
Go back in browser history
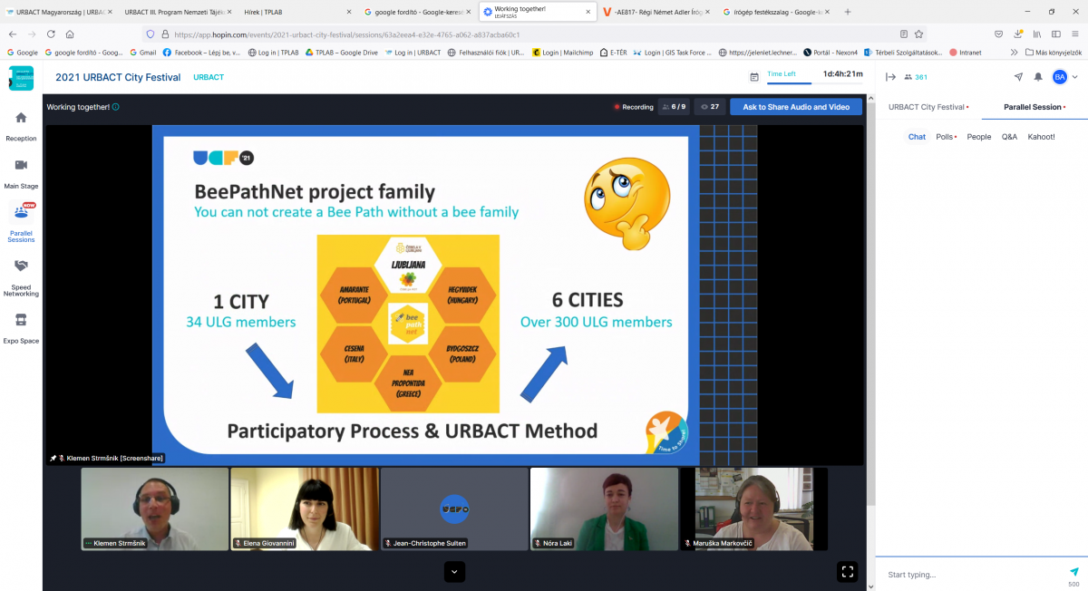[13, 34]
